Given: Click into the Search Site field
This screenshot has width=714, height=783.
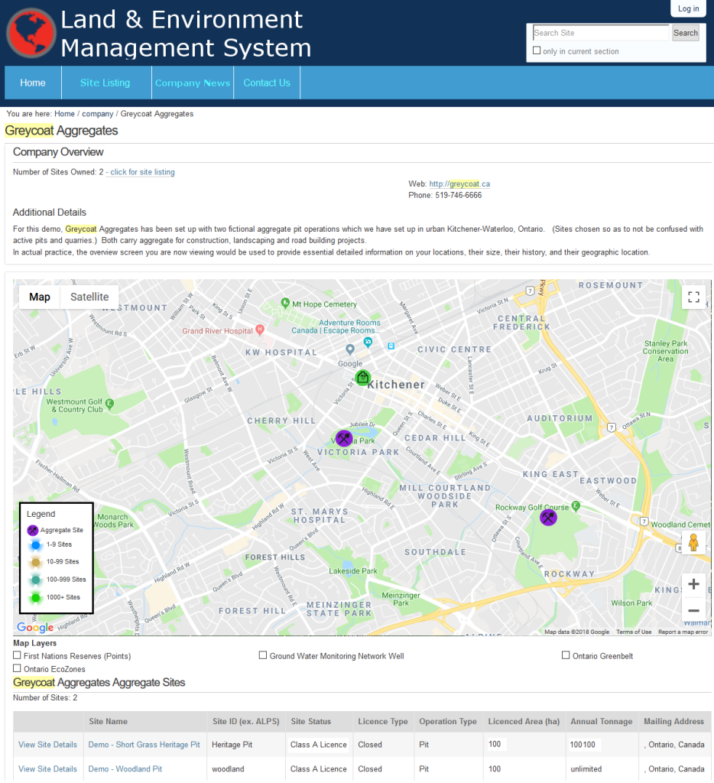Looking at the screenshot, I should (x=600, y=33).
